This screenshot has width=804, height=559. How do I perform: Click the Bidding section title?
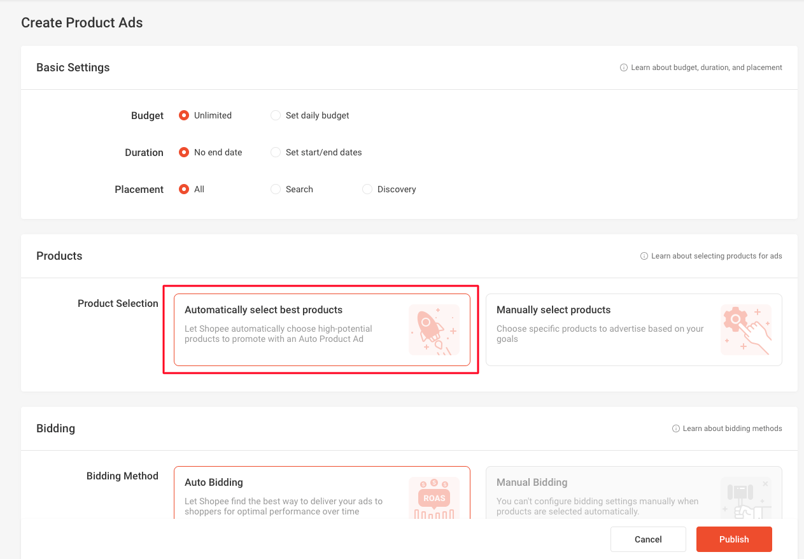(x=55, y=428)
